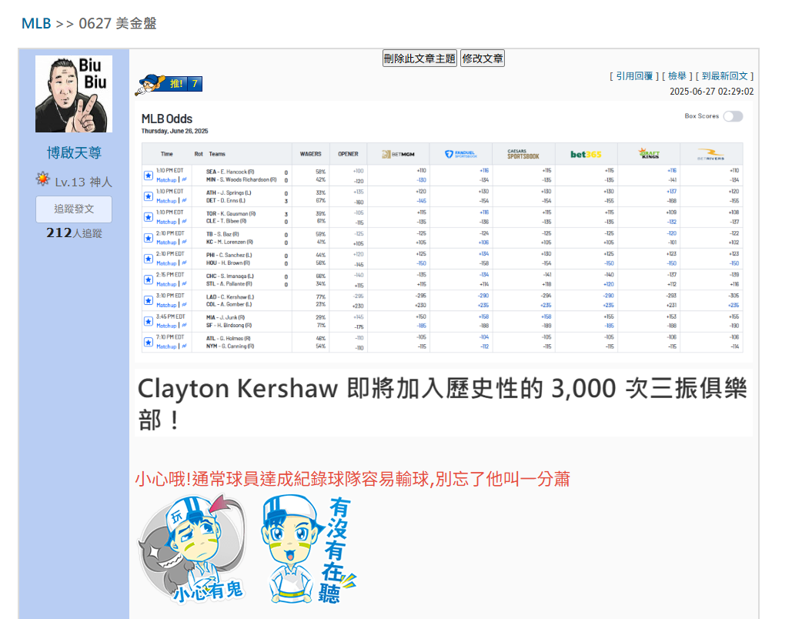802x619 pixels.
Task: Click the Caesars Sportsbook logo
Action: (x=523, y=154)
